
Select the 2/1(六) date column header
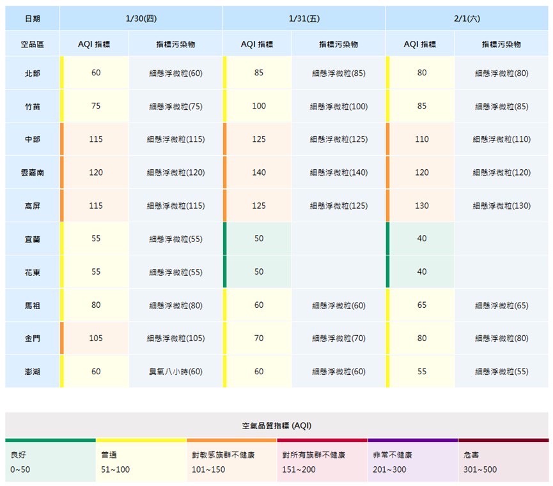click(x=467, y=19)
